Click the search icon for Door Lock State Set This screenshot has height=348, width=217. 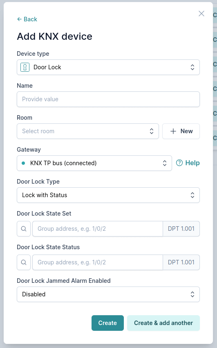(x=24, y=229)
